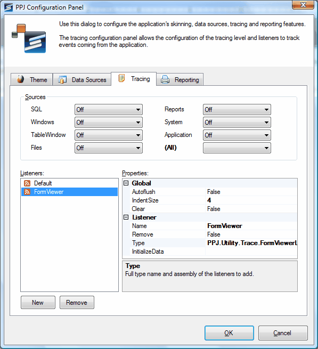Click the FormViewer listener feed icon

pyautogui.click(x=27, y=192)
